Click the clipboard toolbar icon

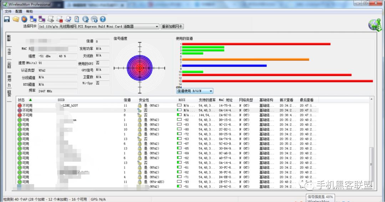(77, 19)
